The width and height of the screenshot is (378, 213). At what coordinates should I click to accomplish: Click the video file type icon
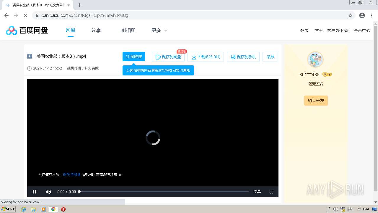pos(30,56)
